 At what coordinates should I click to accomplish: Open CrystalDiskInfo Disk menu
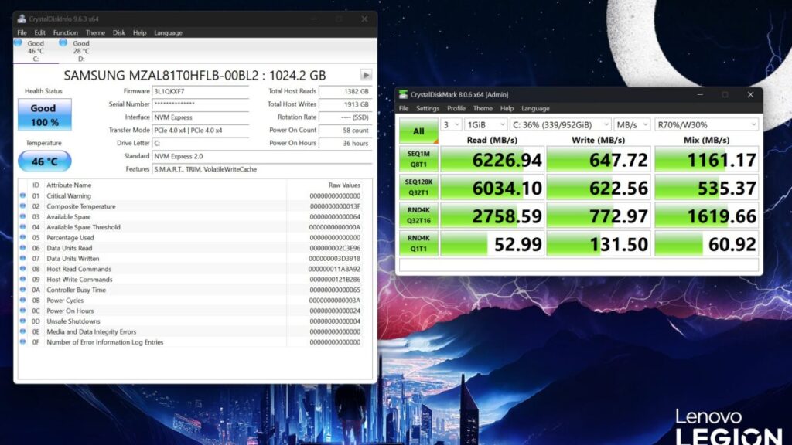[118, 32]
